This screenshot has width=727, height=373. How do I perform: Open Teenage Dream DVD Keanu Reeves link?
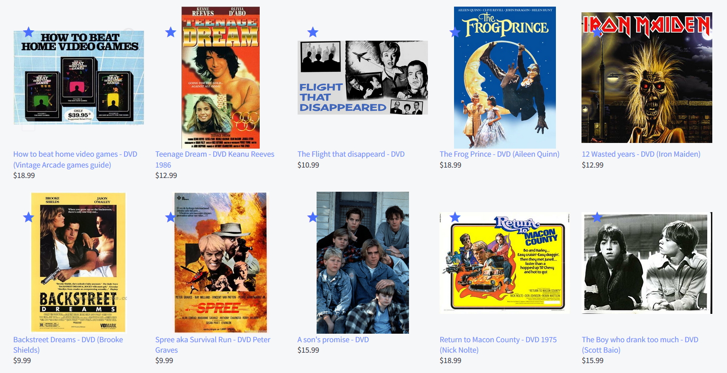pos(215,160)
